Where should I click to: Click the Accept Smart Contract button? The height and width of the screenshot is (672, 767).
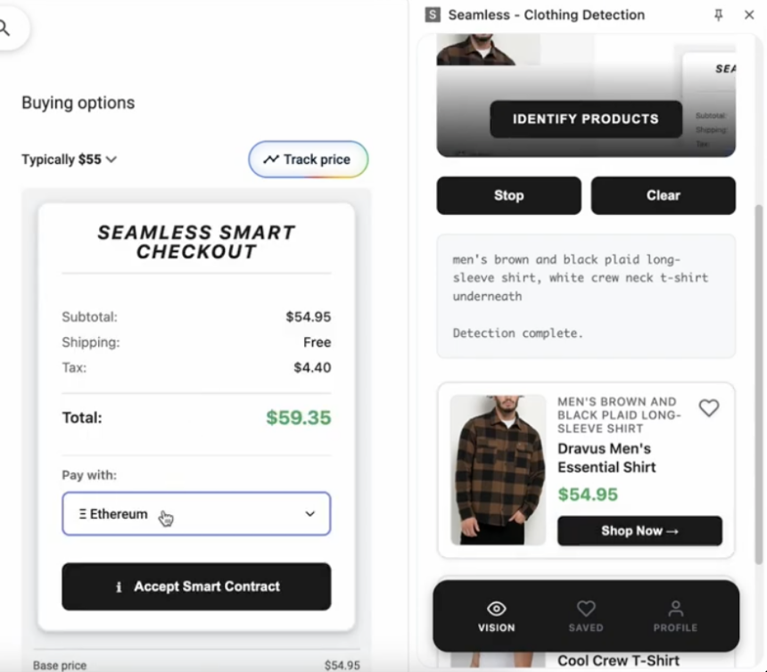pyautogui.click(x=196, y=586)
